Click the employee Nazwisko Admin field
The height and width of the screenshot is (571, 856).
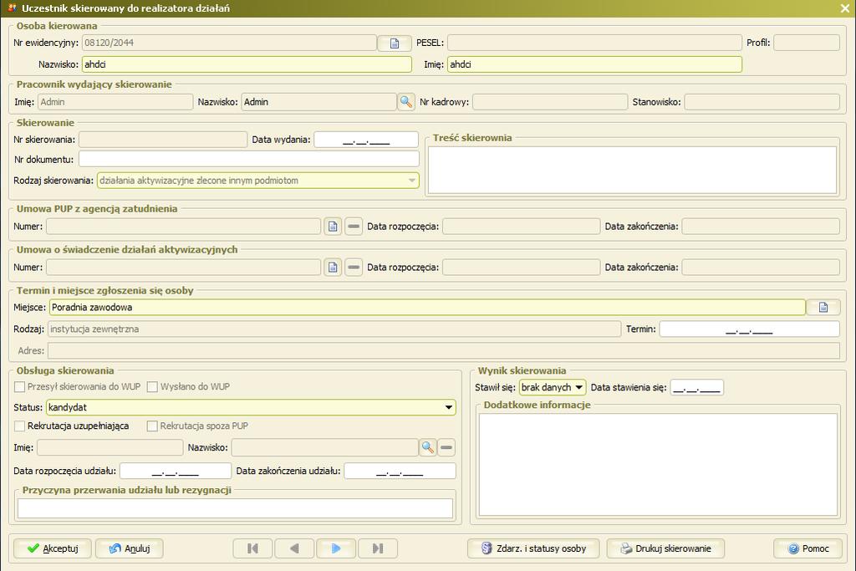(x=318, y=102)
